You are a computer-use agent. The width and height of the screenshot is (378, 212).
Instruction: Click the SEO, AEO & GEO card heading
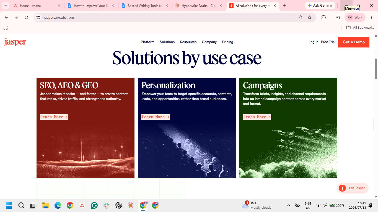point(69,85)
